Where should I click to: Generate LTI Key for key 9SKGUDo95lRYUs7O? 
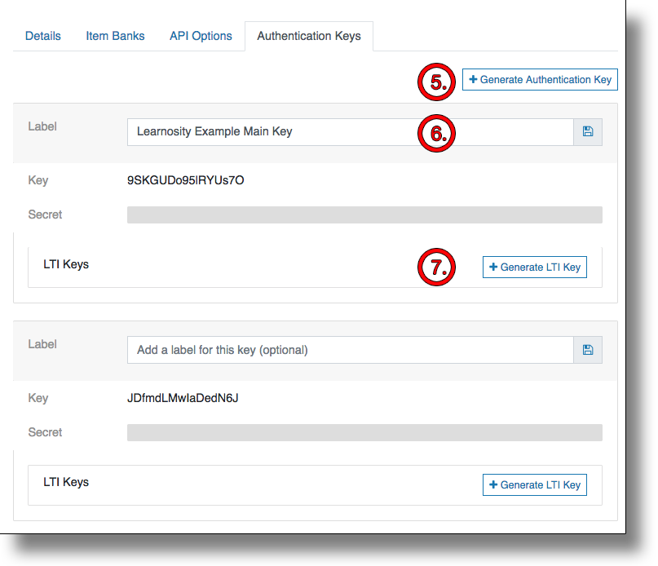pos(535,267)
